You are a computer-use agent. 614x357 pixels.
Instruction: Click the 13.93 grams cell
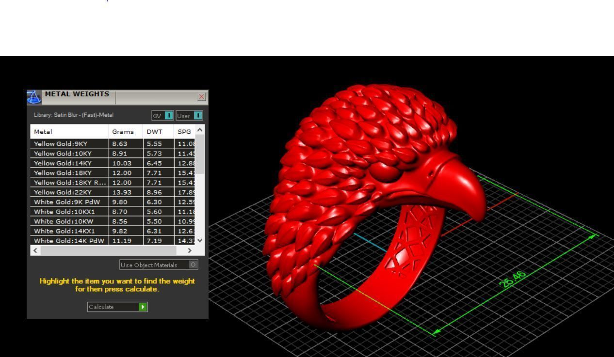pos(126,192)
